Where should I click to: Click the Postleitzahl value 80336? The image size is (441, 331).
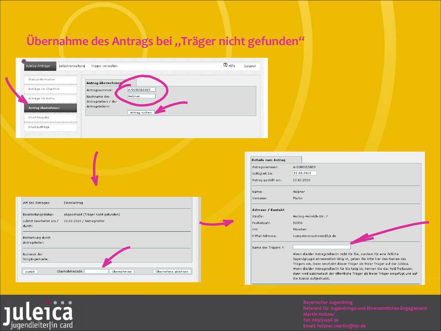pos(298,223)
